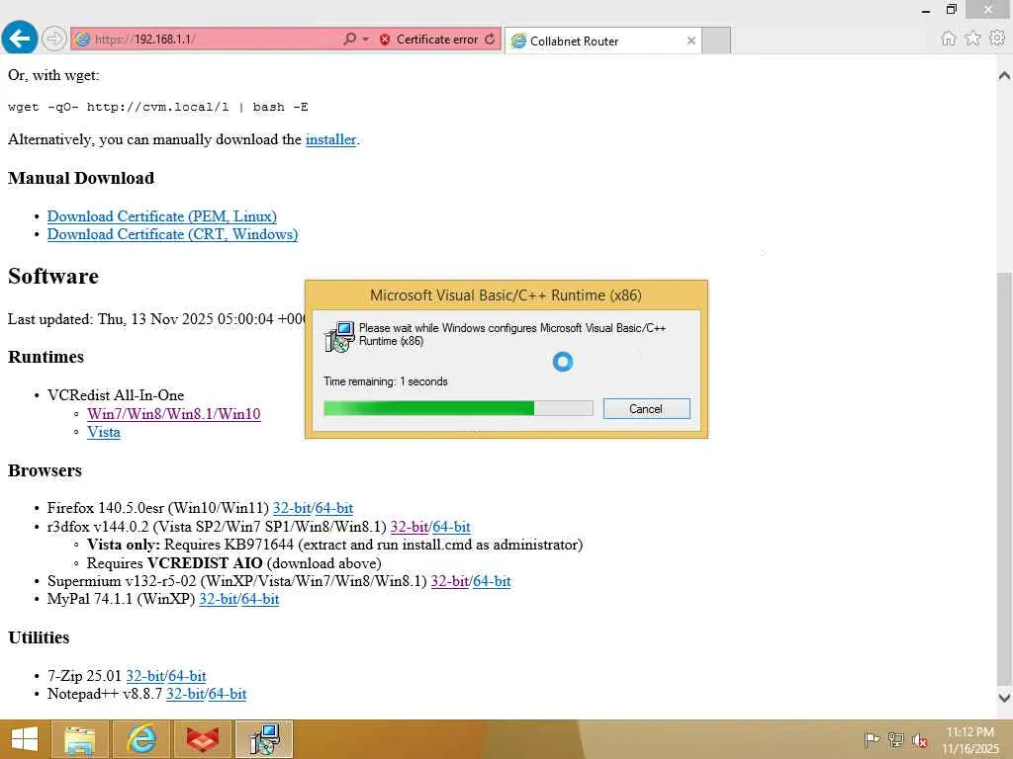Click the browser forward arrow button
The image size is (1013, 759).
coord(53,39)
